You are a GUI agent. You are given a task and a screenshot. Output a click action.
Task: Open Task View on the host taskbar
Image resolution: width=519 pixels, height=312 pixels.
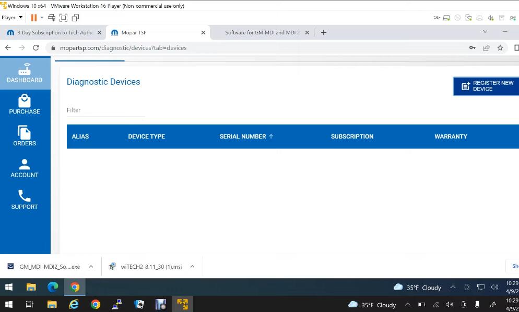29,304
